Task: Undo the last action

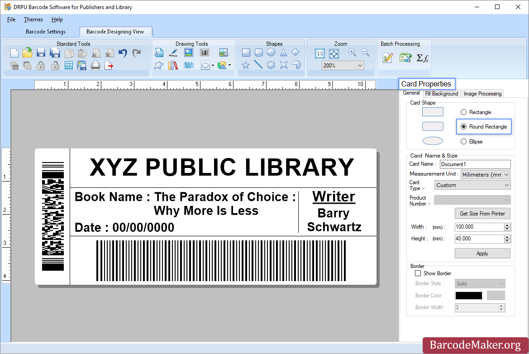Action: 123,53
